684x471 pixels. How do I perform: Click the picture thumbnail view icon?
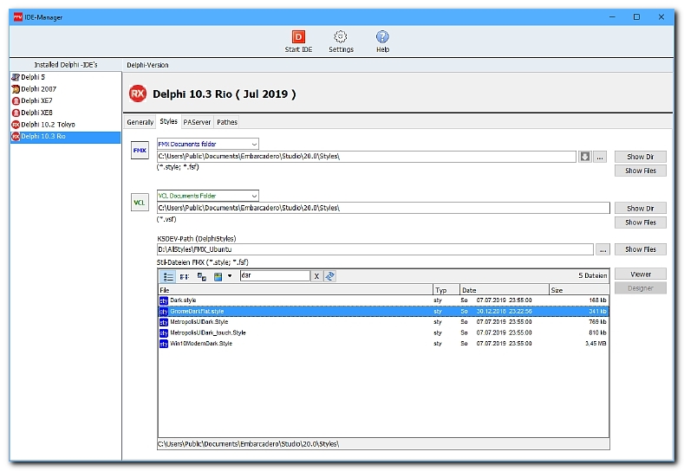(218, 276)
